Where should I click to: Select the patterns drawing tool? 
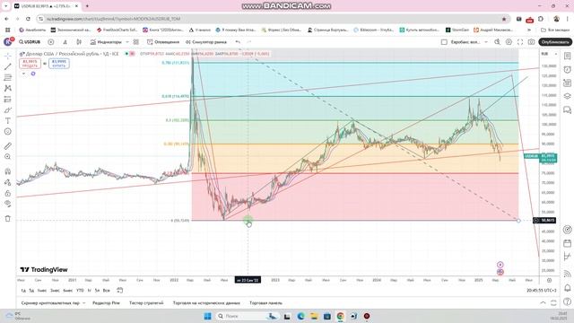[8, 88]
